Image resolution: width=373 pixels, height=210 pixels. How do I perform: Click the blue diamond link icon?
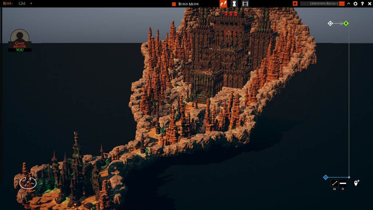(325, 177)
